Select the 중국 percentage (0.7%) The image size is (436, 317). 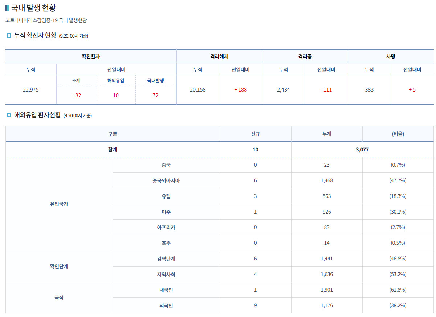[x=398, y=165]
